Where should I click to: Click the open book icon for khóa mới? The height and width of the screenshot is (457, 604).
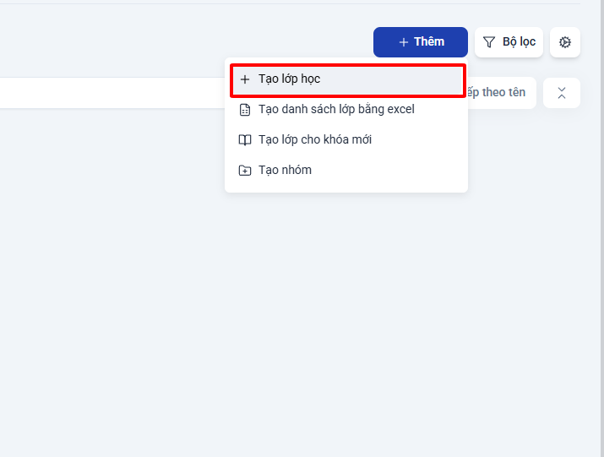245,140
